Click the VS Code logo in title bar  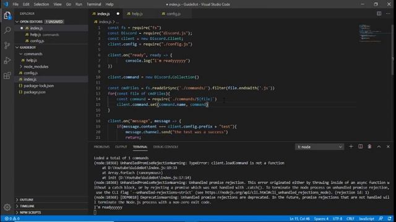(x=6, y=4)
